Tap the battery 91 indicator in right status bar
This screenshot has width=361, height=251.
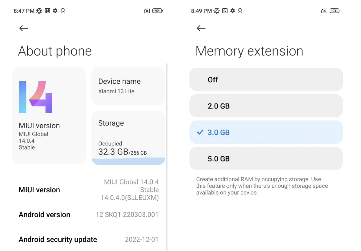tap(335, 11)
